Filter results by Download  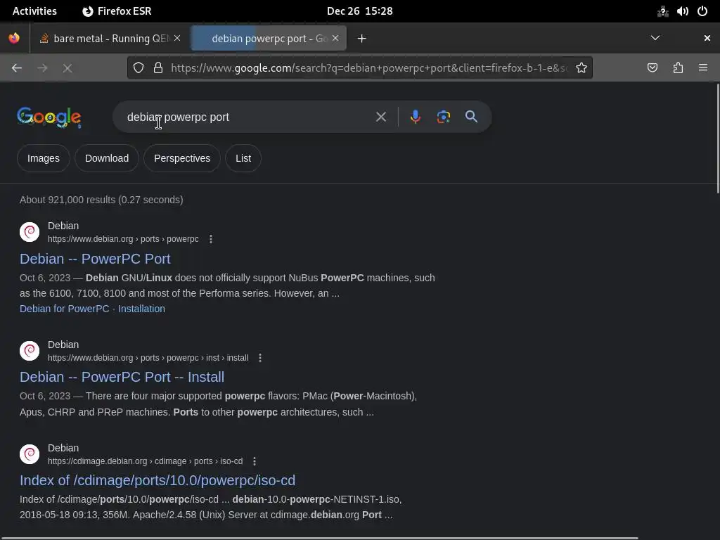point(107,158)
